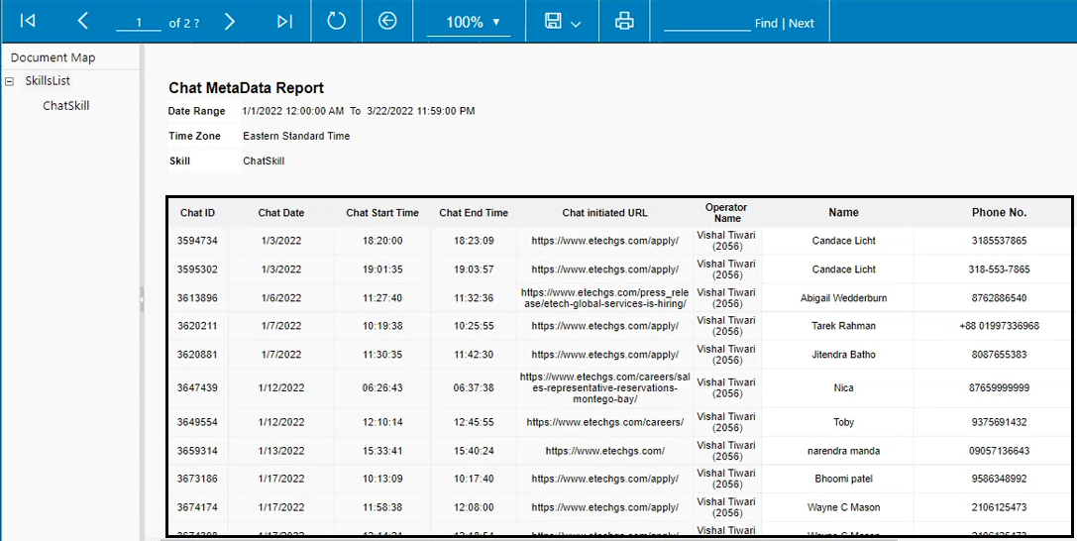Collapse the SkillsList tree node
Viewport: 1077px width, 541px height.
pos(10,82)
